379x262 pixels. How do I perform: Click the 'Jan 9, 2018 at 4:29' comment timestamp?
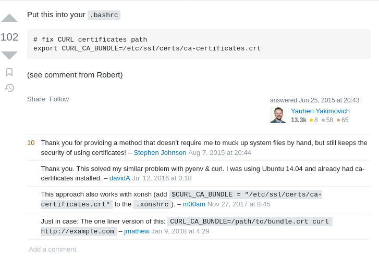point(180,231)
